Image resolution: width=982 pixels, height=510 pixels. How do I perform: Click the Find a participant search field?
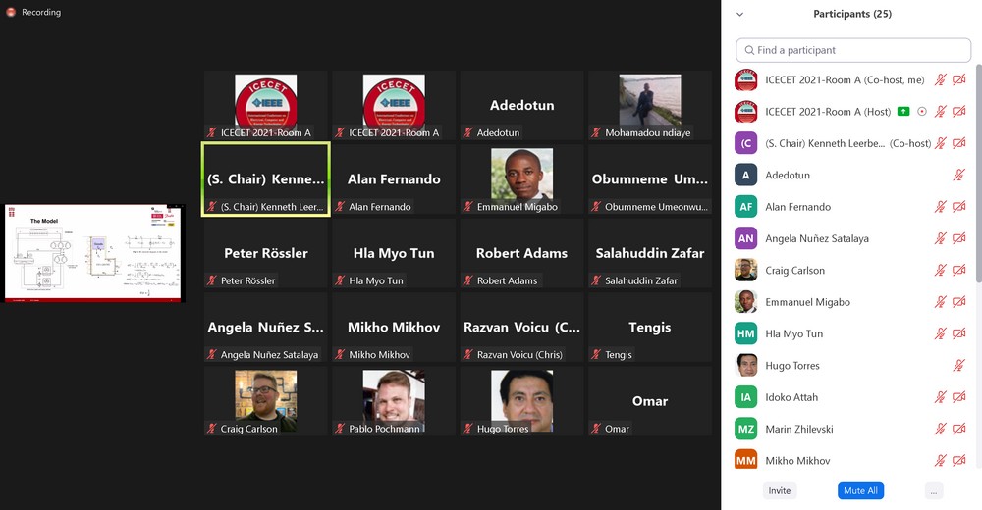coord(853,50)
